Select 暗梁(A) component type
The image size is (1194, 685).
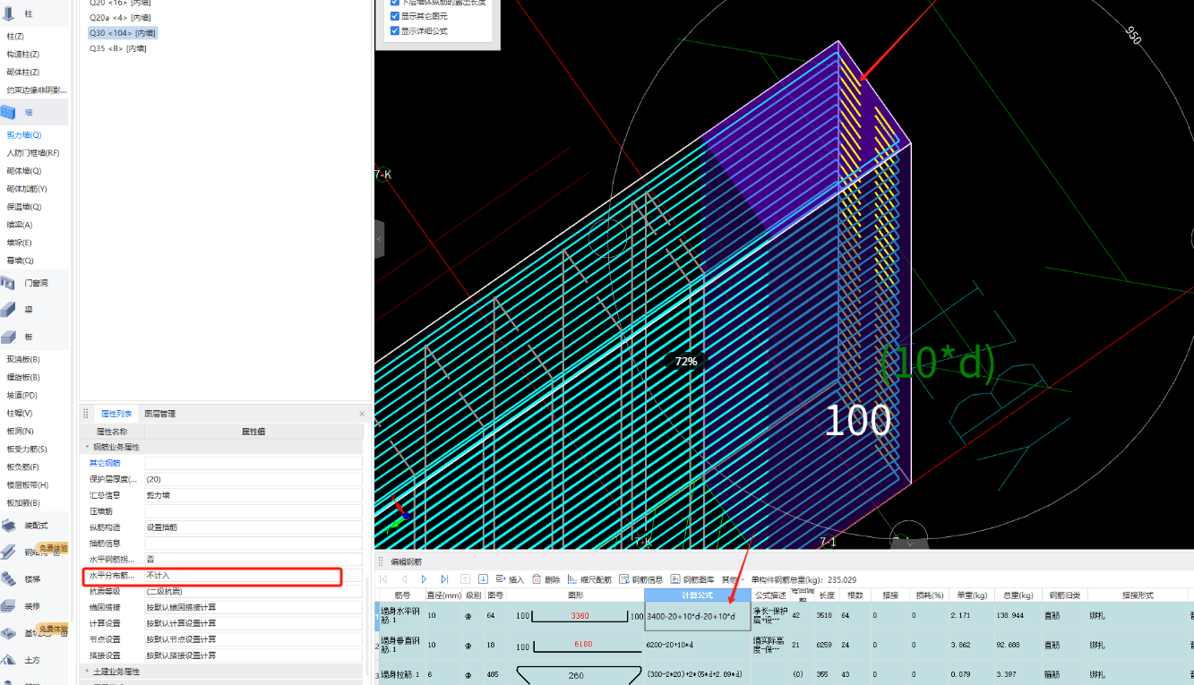point(20,225)
